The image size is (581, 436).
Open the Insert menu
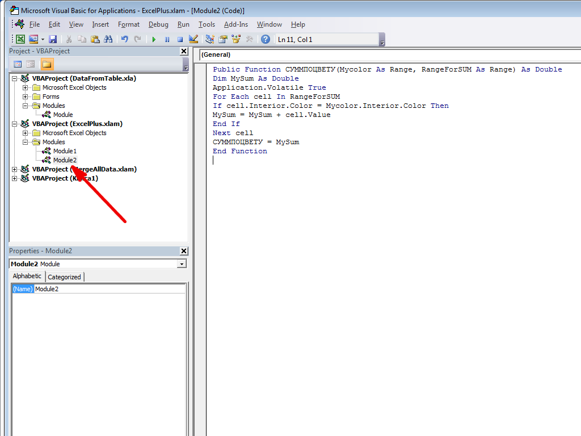100,24
